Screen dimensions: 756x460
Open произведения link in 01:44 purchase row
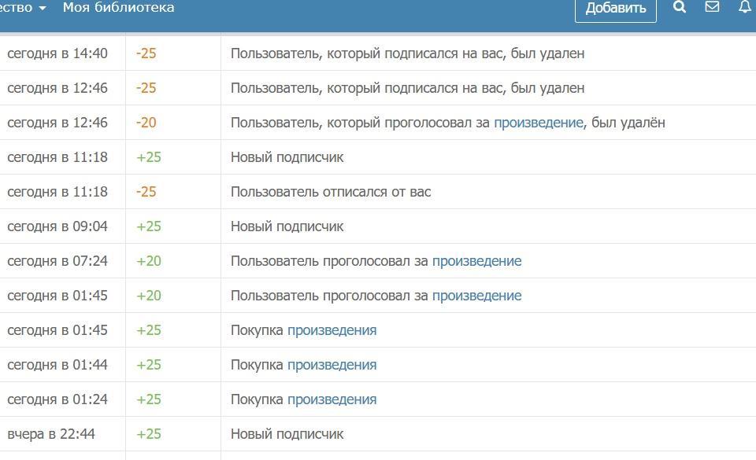[332, 365]
